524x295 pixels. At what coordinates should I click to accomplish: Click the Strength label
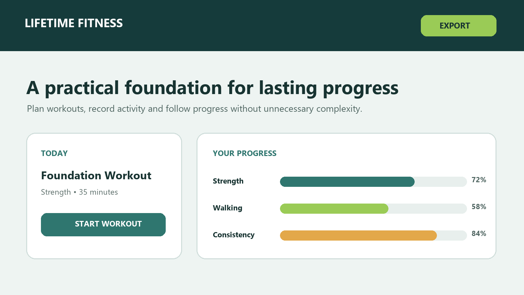228,181
